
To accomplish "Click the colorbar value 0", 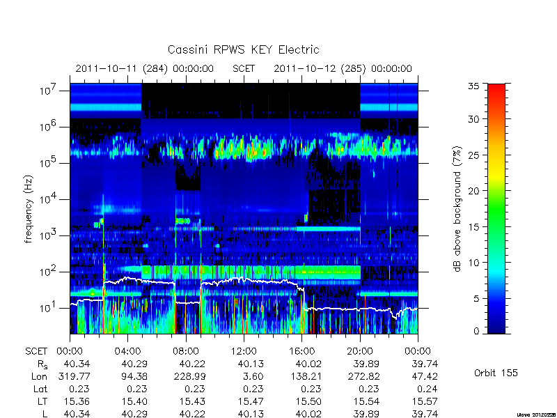I will coord(476,331).
